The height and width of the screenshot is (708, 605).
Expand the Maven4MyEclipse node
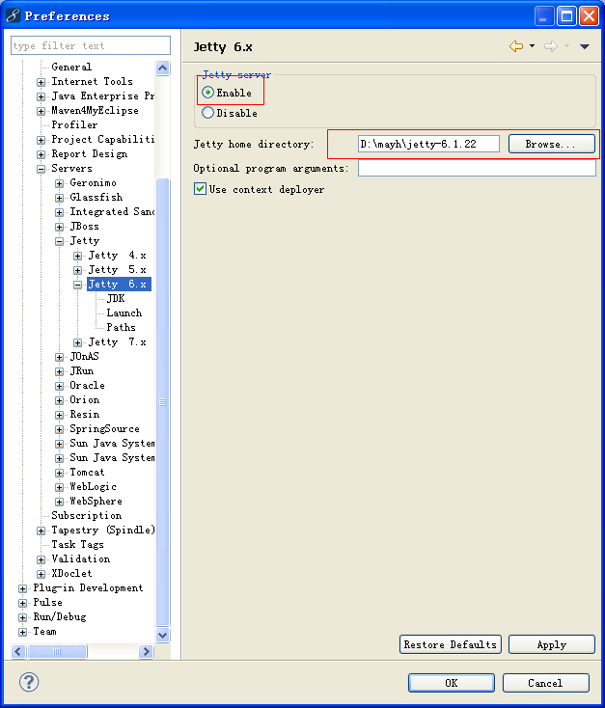pyautogui.click(x=41, y=111)
